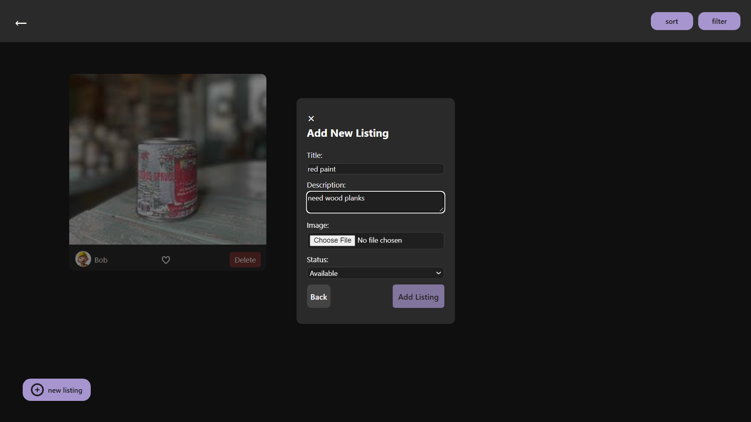Open the sort menu
This screenshot has height=422, width=751.
[x=672, y=21]
